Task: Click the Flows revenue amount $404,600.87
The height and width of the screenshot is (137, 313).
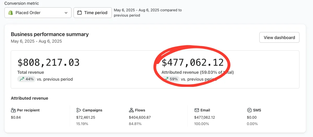Action: tap(140, 117)
